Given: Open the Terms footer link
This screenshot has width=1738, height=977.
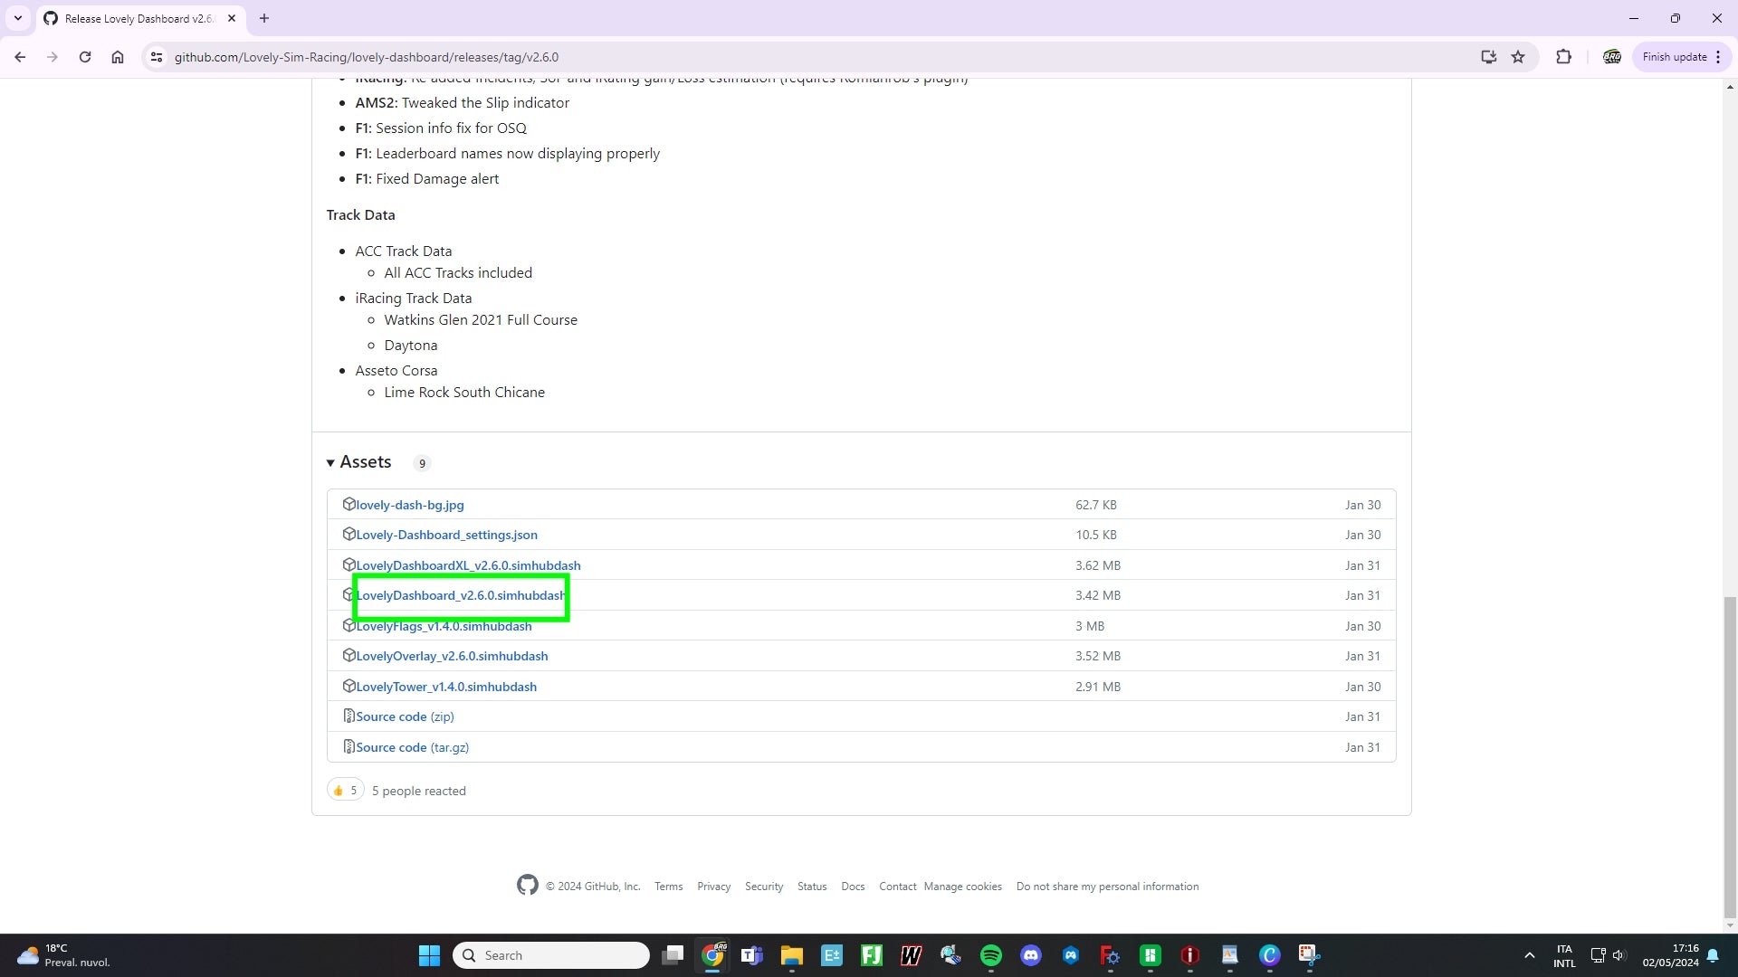Looking at the screenshot, I should pos(669,887).
